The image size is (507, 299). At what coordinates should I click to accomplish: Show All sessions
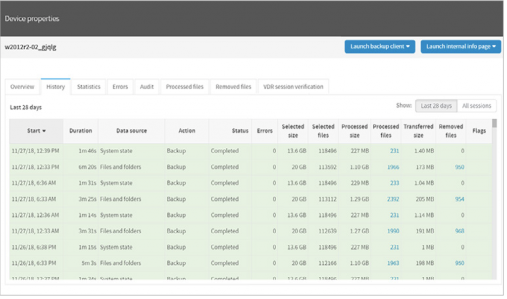click(477, 106)
